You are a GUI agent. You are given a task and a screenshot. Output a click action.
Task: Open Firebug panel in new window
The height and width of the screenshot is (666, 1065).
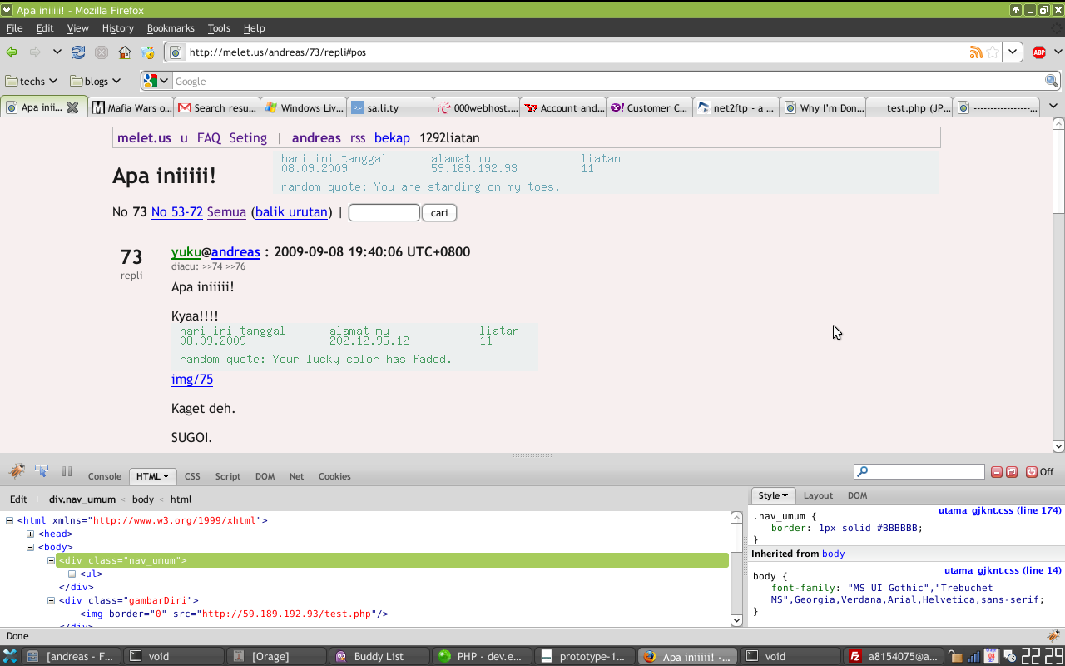pos(1012,472)
